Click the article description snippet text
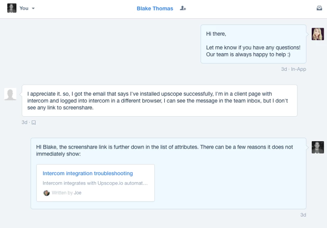Image resolution: width=327 pixels, height=228 pixels. [95, 183]
